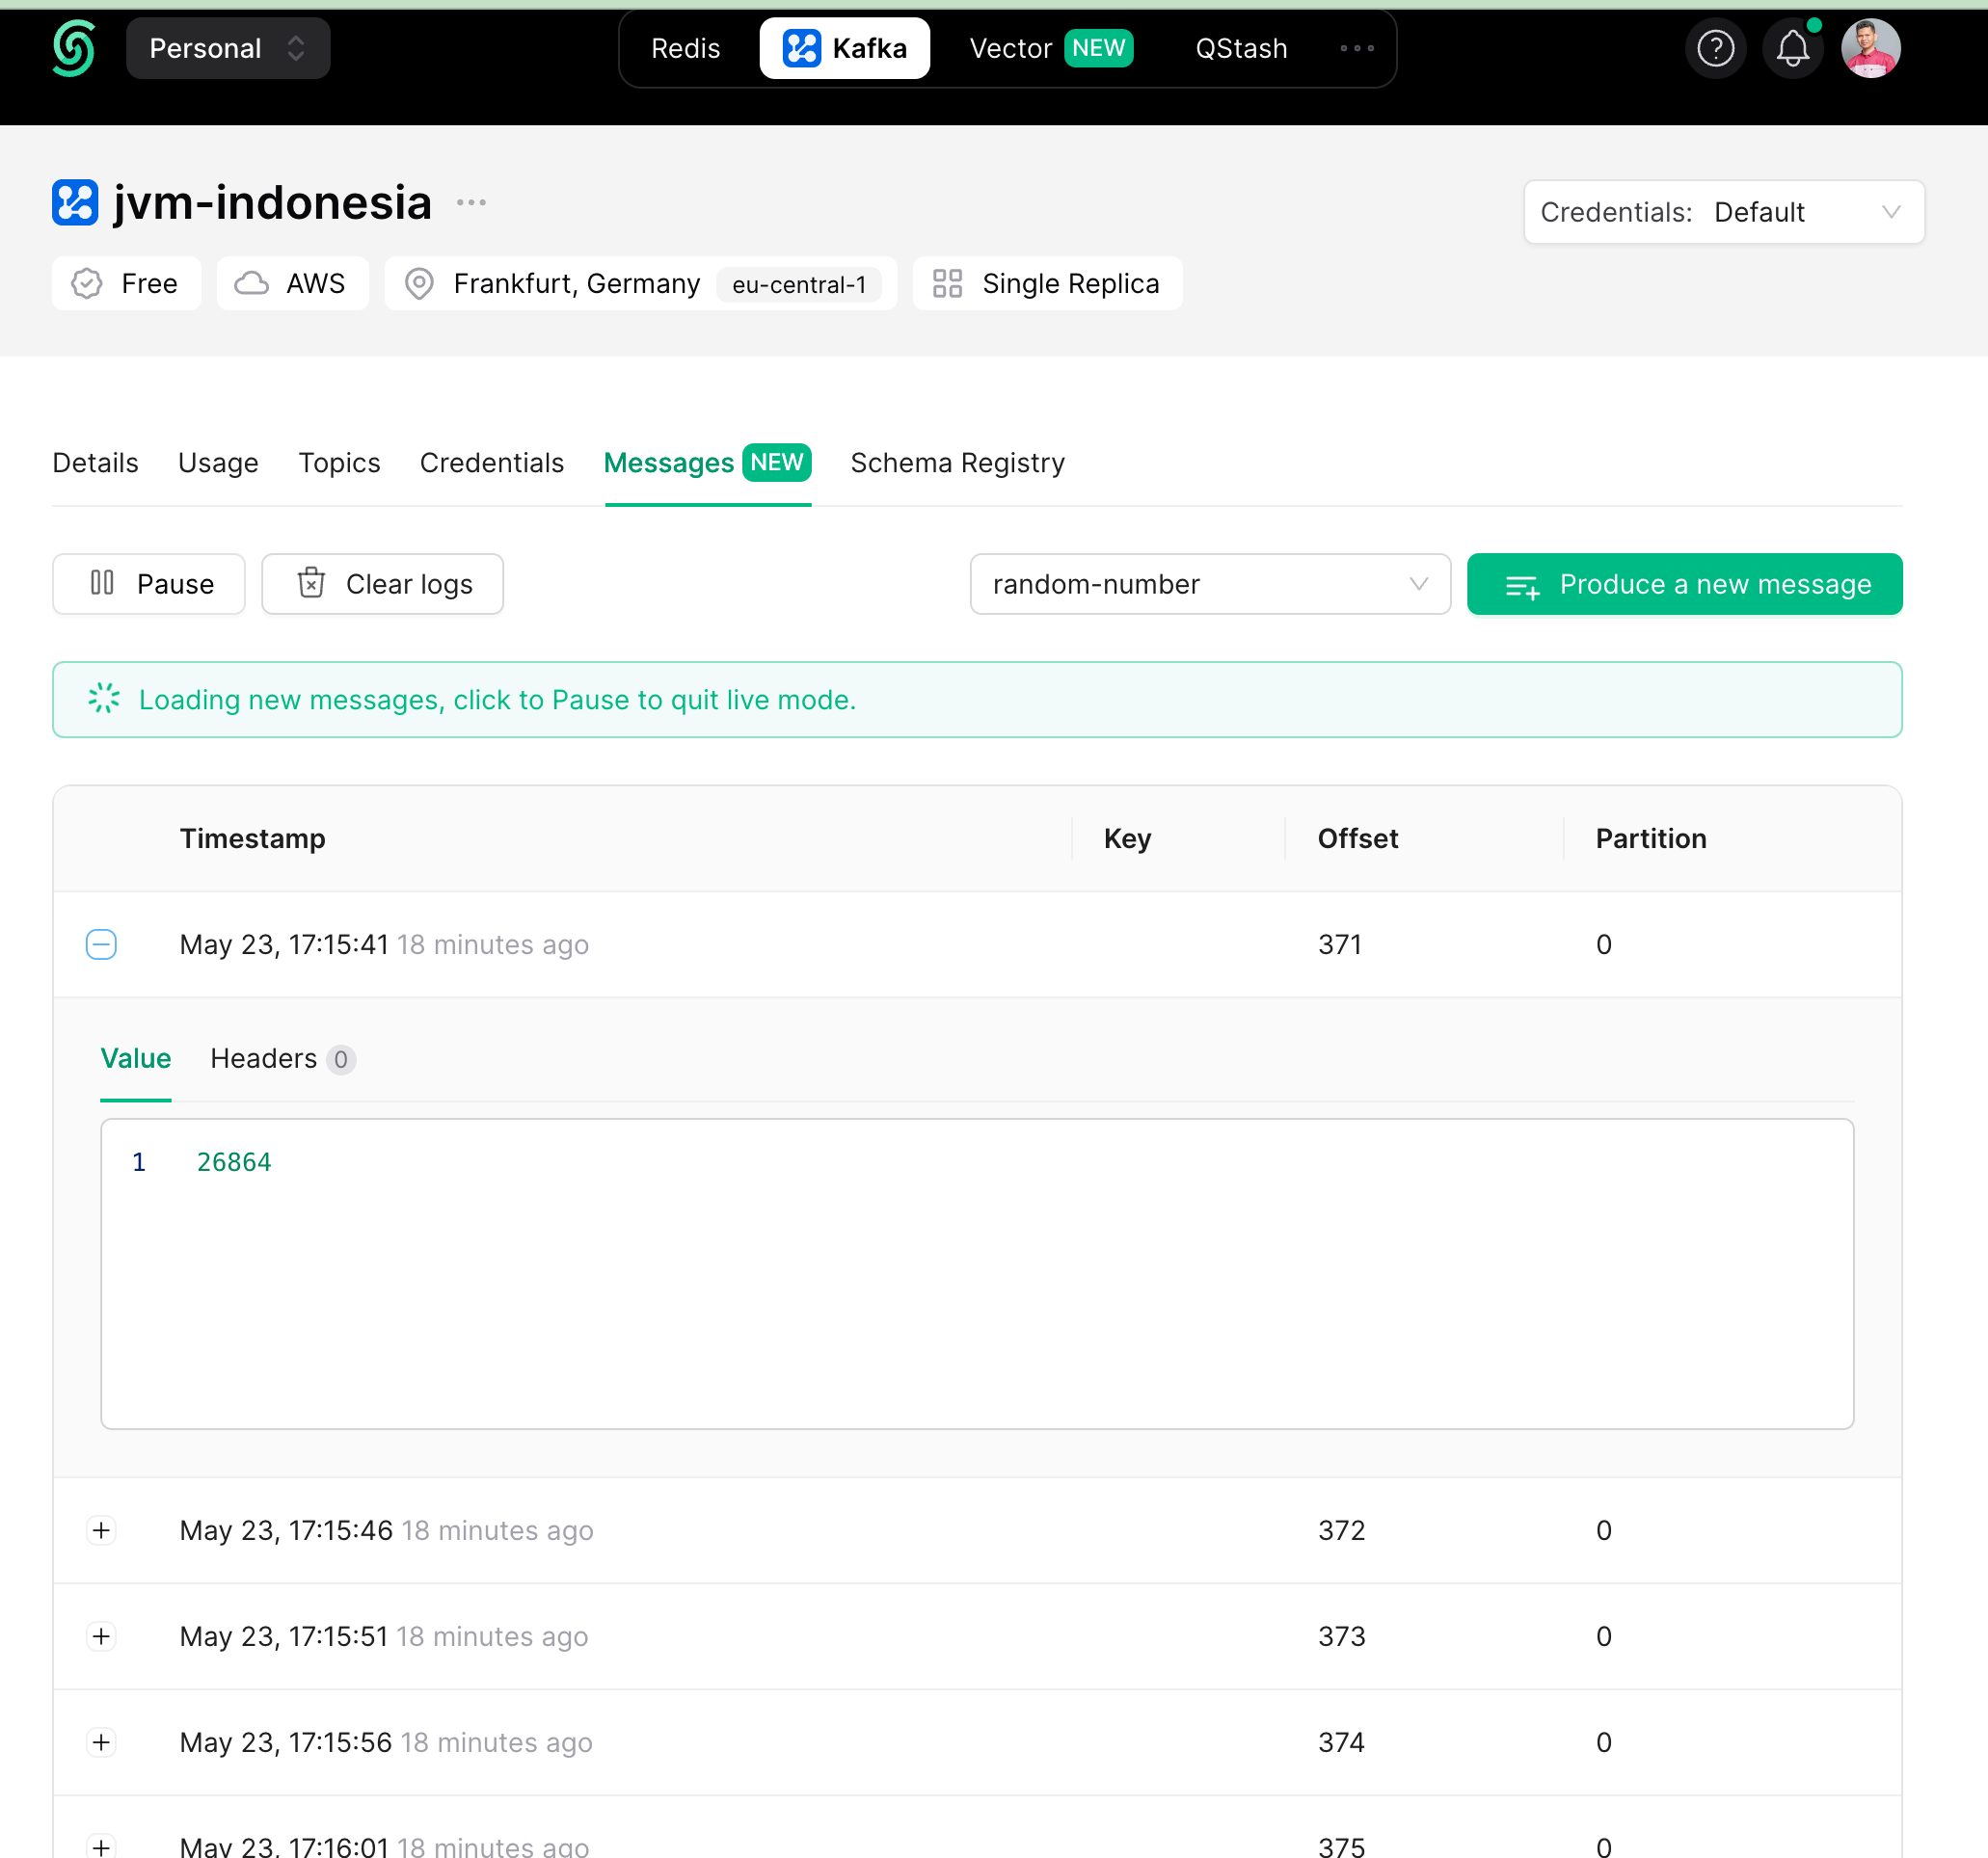This screenshot has width=1988, height=1858.
Task: Click the Kafka product tab
Action: click(x=844, y=48)
